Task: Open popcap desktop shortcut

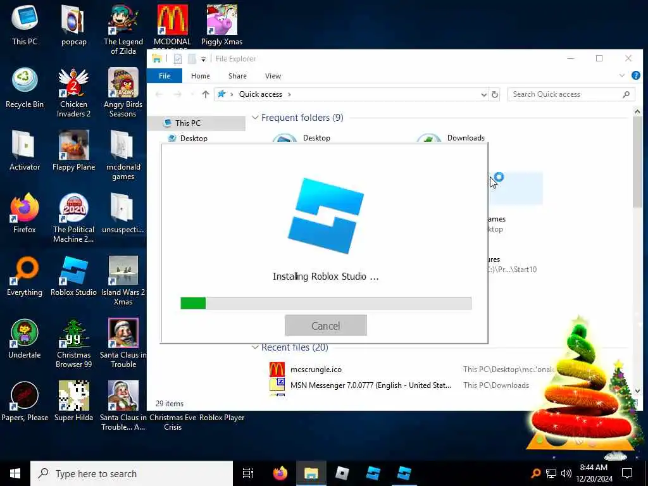Action: click(x=73, y=25)
